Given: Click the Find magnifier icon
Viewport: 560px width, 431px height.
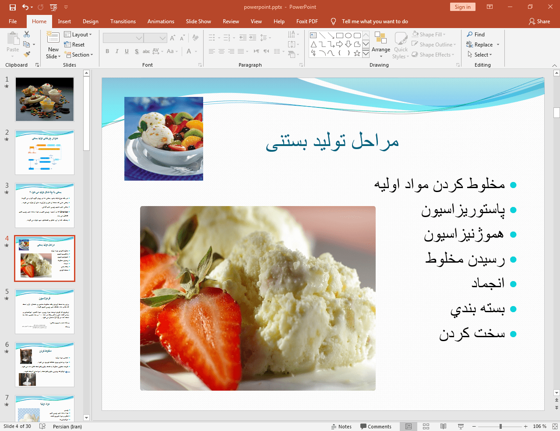Looking at the screenshot, I should coord(470,34).
